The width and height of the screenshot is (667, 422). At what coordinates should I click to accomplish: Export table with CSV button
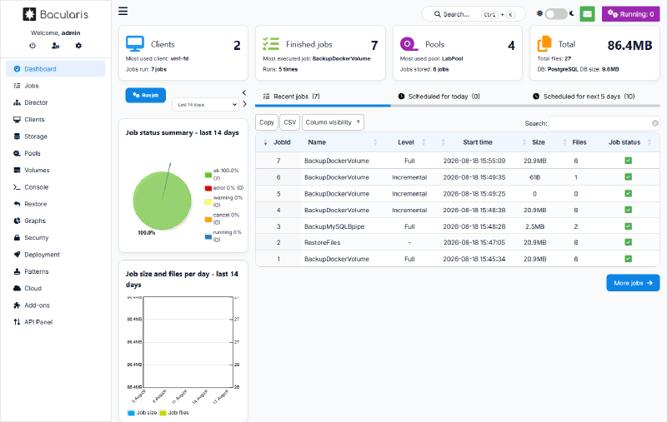(x=289, y=122)
